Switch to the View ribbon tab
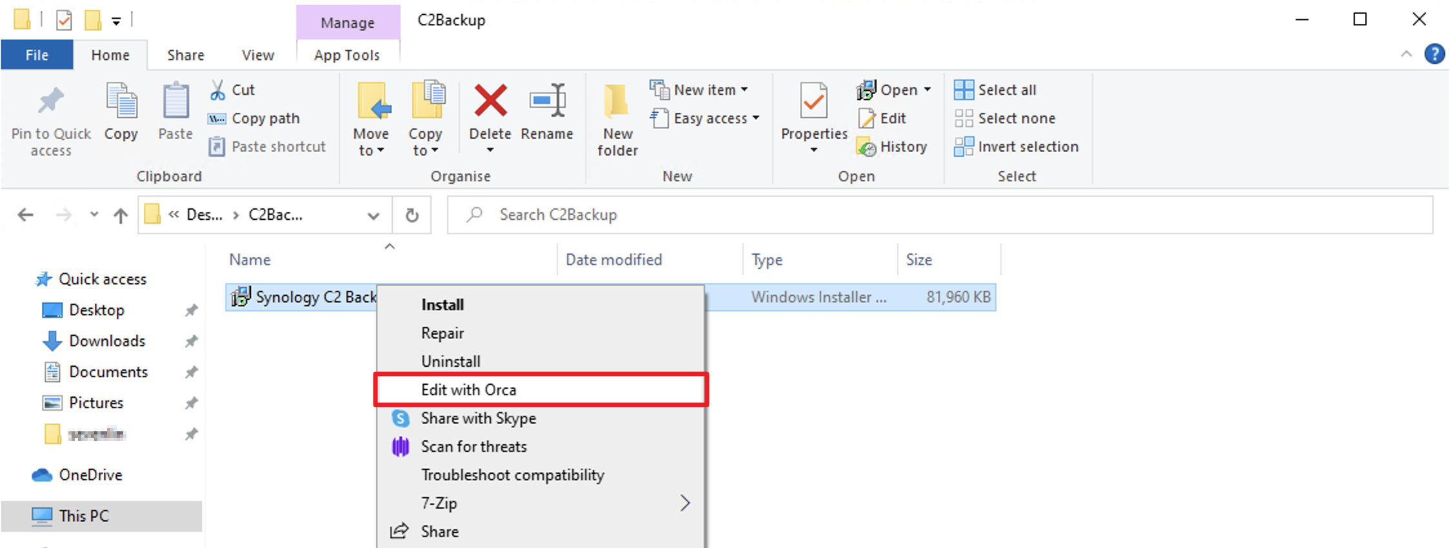The image size is (1450, 548). point(258,55)
